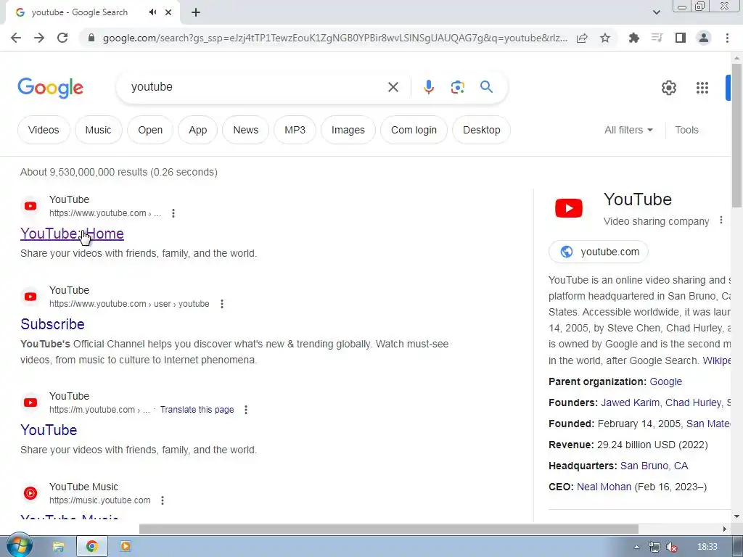Image resolution: width=743 pixels, height=557 pixels.
Task: Open more options for m.youtube.com result
Action: pos(245,410)
